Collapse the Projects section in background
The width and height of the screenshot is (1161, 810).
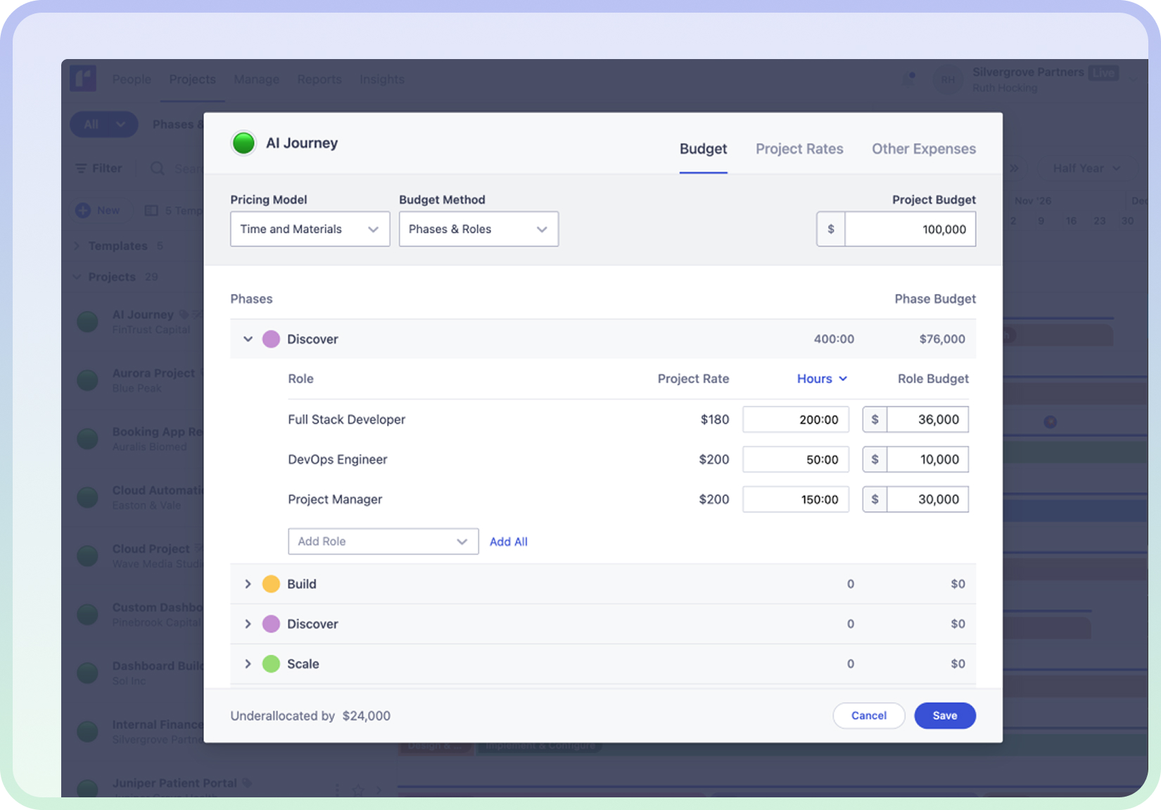pyautogui.click(x=77, y=277)
